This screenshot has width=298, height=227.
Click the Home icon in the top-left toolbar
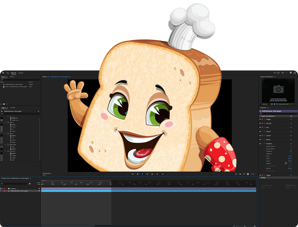3,73
